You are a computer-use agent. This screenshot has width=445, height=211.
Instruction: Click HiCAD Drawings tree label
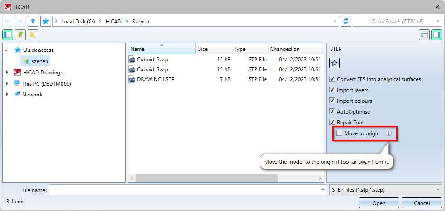tap(43, 73)
